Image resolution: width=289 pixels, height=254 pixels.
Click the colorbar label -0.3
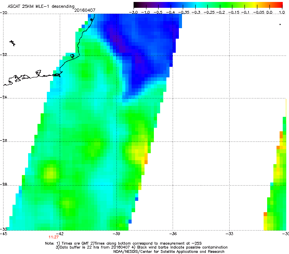point(196,13)
